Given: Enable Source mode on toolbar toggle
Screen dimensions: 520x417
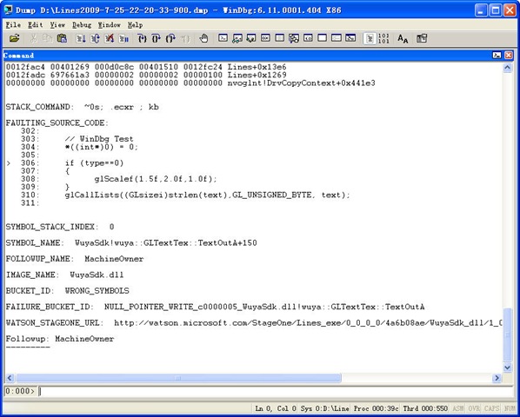Looking at the screenshot, I should click(x=370, y=38).
